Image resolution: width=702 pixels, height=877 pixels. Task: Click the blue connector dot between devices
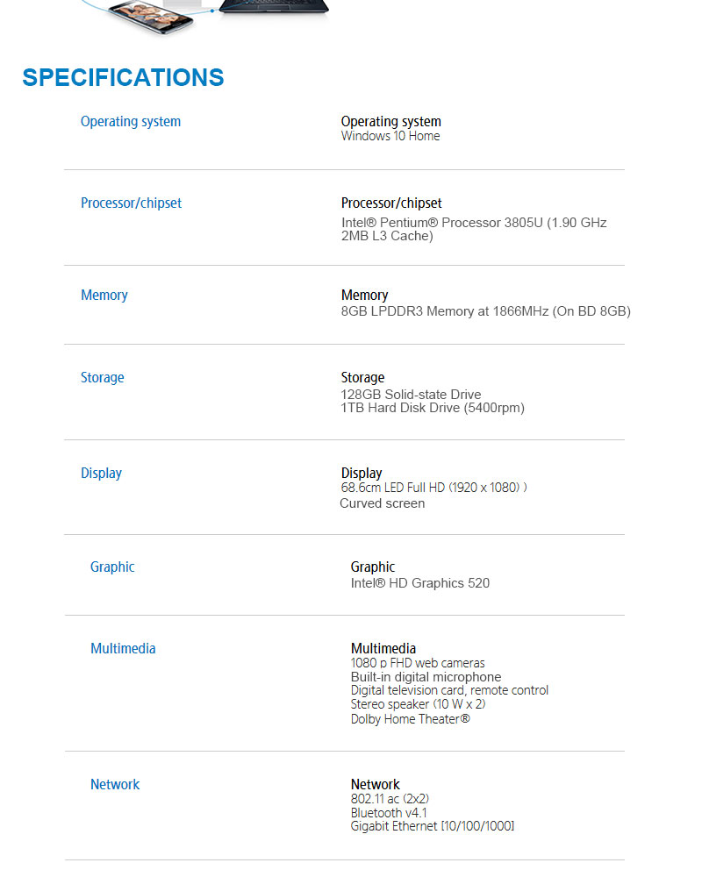211,11
